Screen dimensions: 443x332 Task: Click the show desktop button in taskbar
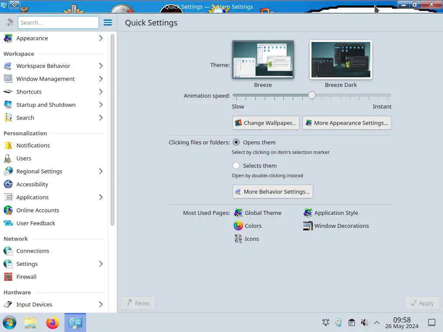432,322
